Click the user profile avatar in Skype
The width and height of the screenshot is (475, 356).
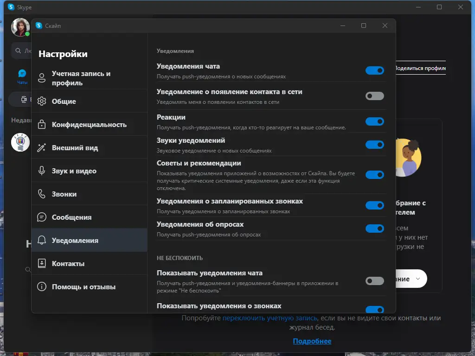coord(20,27)
